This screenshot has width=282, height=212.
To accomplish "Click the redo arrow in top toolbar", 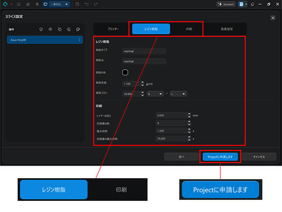I will (96, 4).
